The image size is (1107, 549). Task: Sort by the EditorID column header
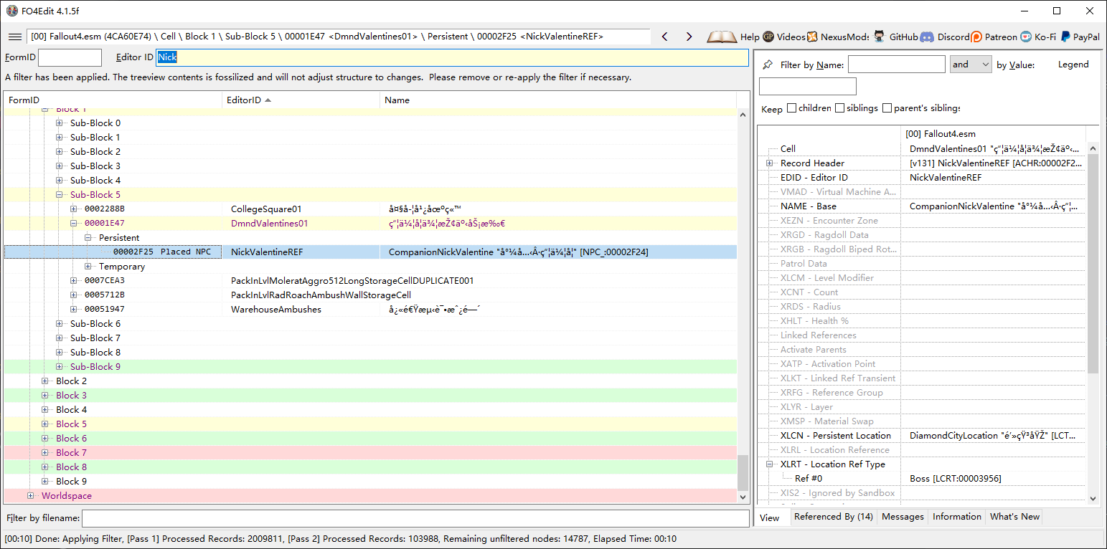(301, 100)
